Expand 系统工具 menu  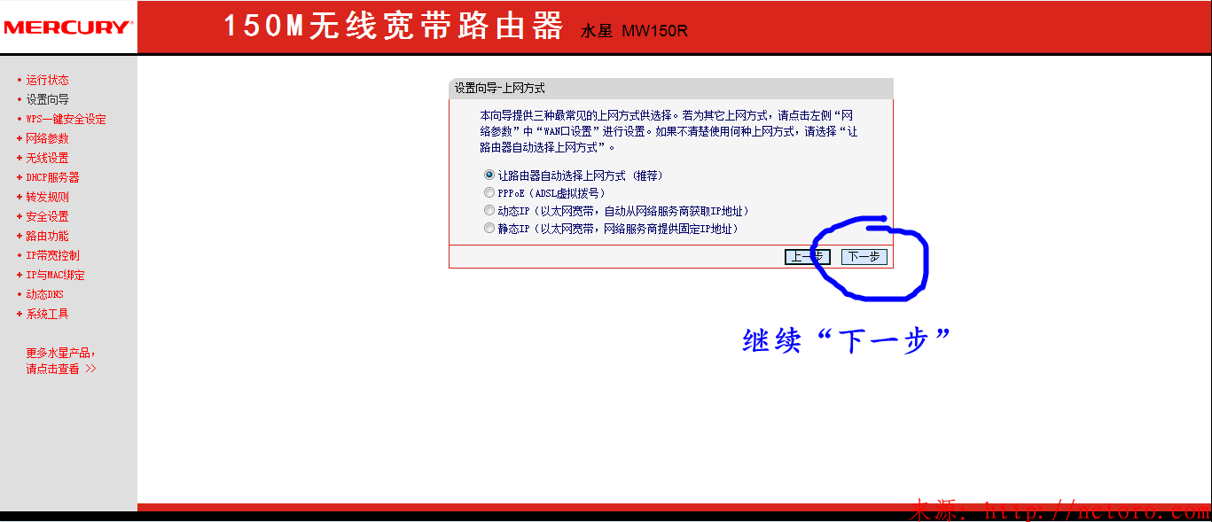[47, 314]
